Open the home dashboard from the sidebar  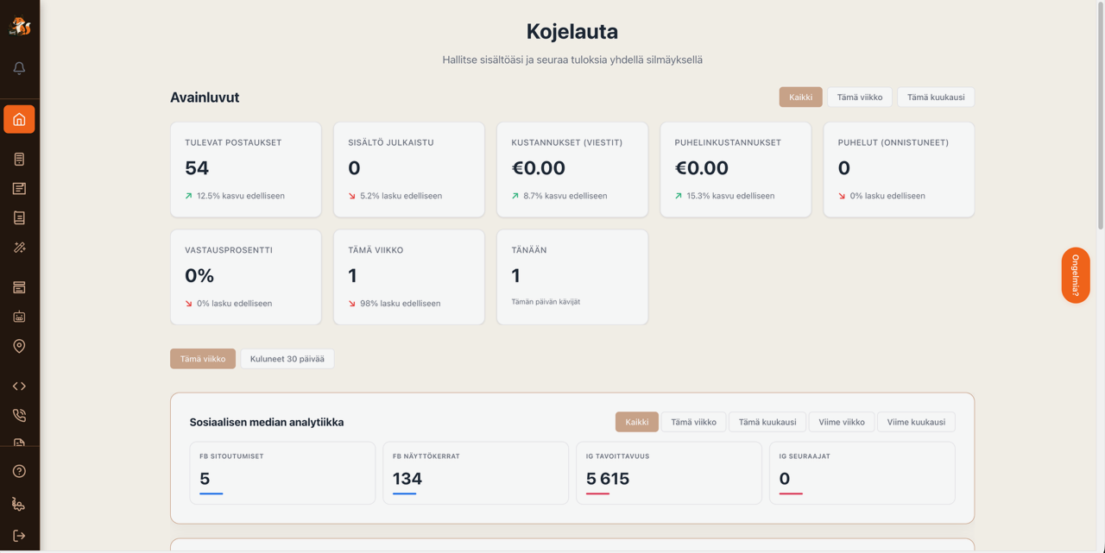click(19, 119)
